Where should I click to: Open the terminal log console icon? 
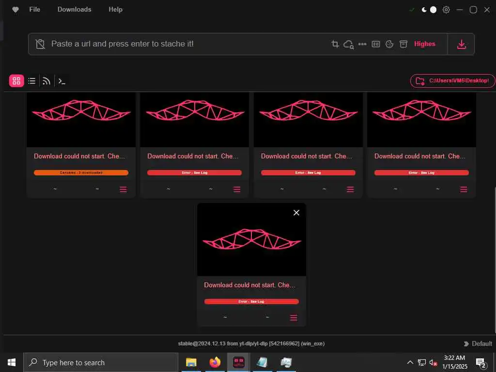62,81
